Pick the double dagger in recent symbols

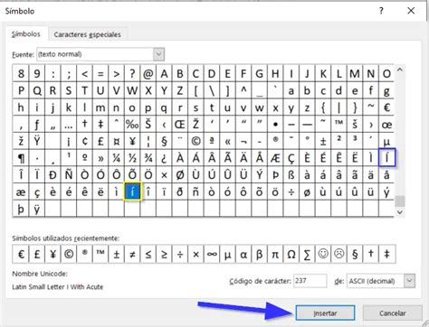(386, 255)
